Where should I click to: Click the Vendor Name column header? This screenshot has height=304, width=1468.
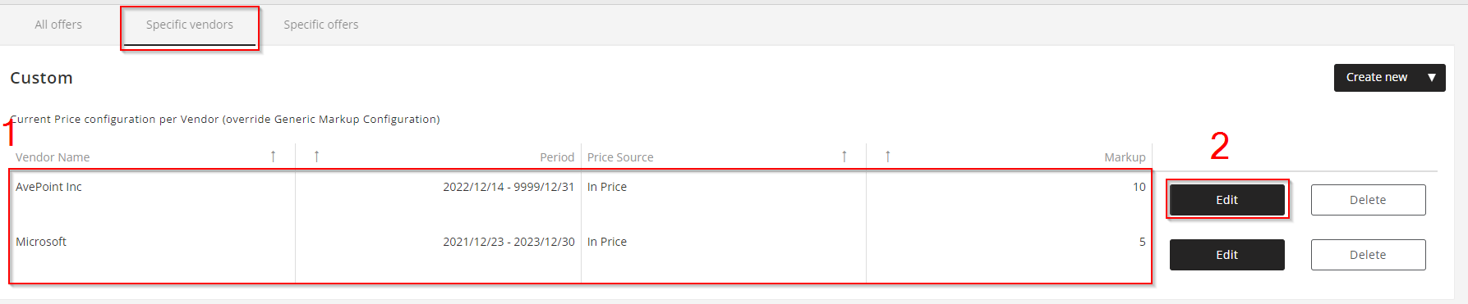(x=53, y=157)
